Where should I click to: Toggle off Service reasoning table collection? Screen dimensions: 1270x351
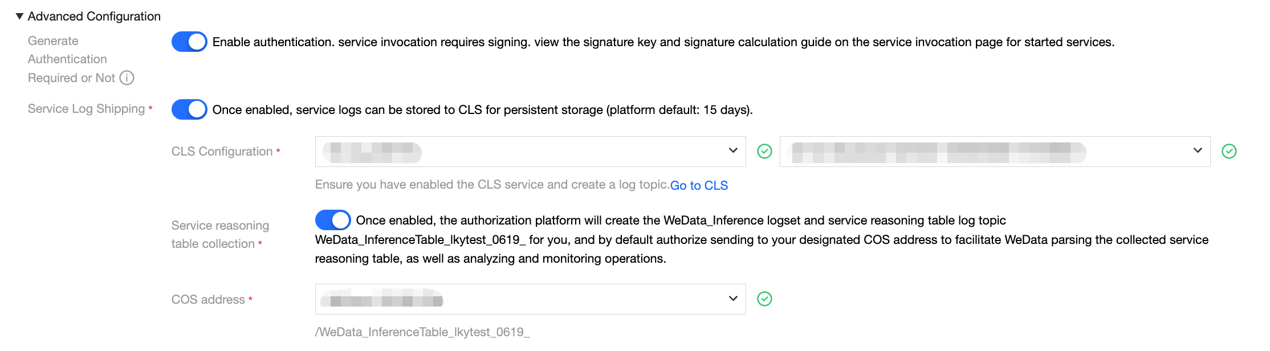click(x=333, y=220)
